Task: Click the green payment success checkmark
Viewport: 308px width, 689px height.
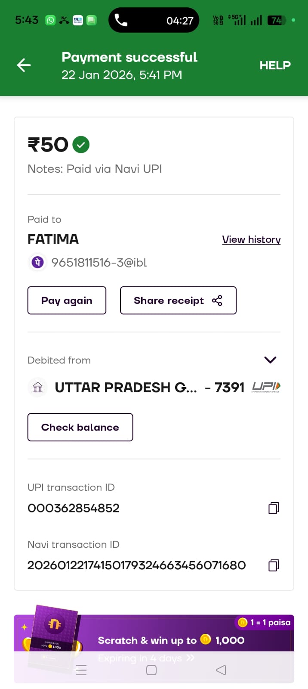Action: [81, 145]
